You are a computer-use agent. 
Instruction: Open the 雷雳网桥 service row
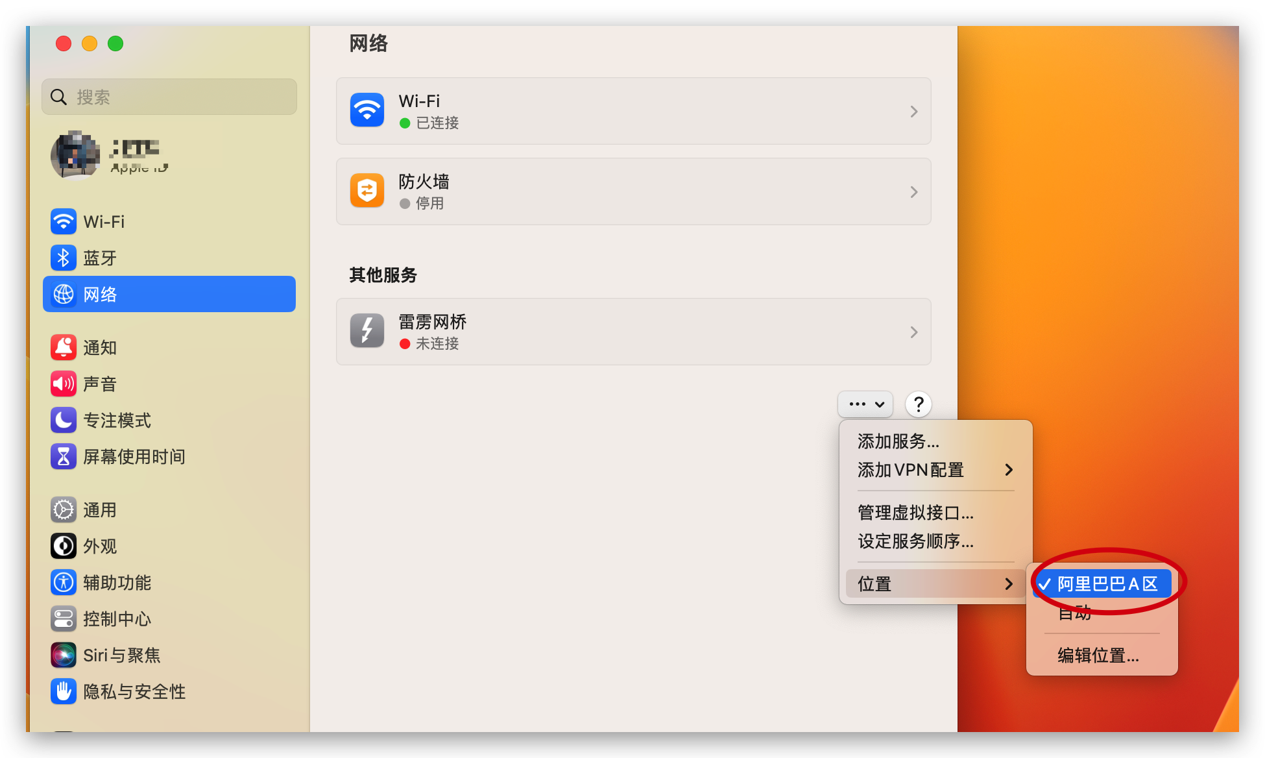pyautogui.click(x=633, y=332)
